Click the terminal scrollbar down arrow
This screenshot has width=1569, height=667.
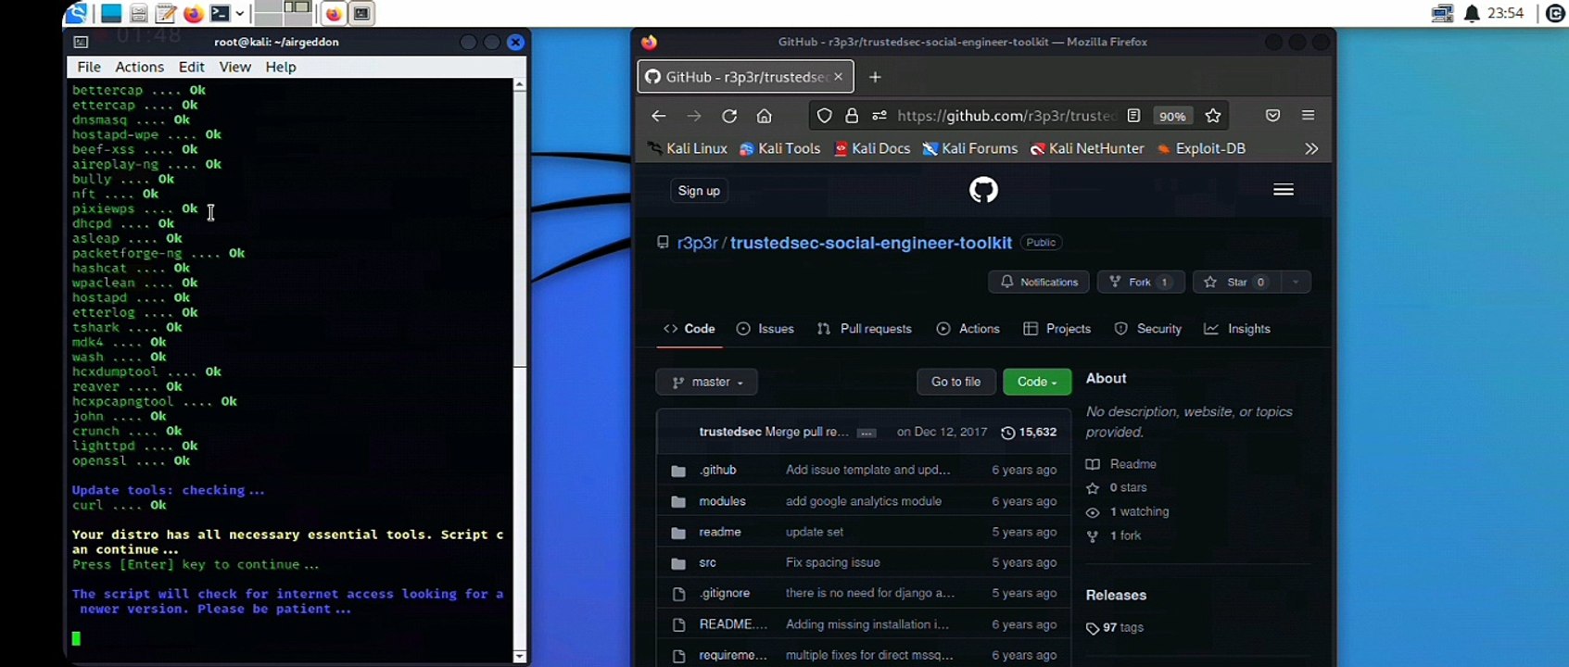pyautogui.click(x=520, y=656)
